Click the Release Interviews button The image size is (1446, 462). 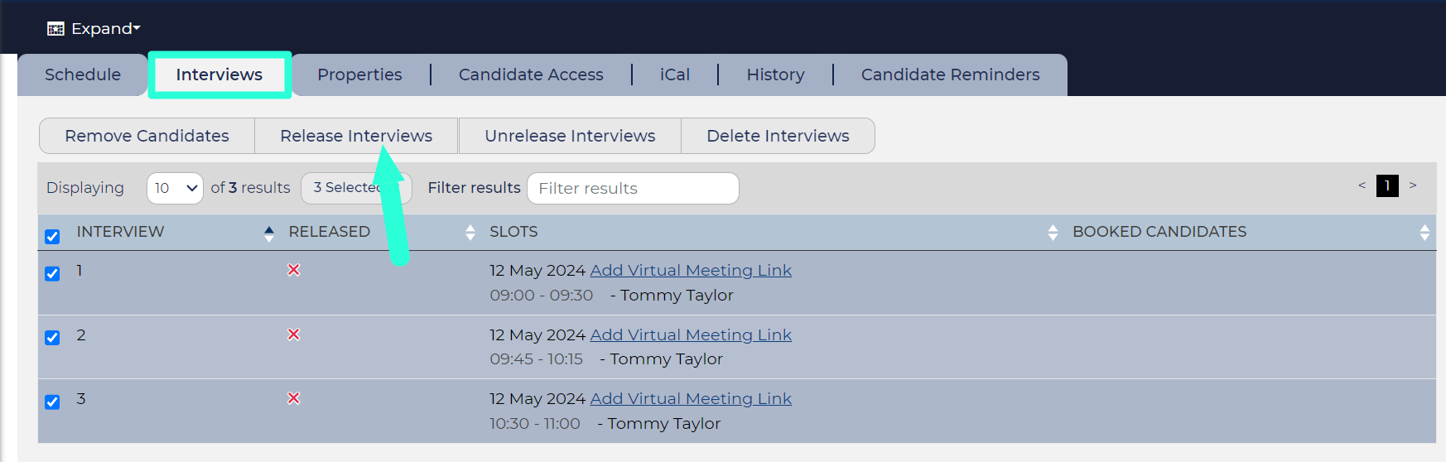point(356,136)
